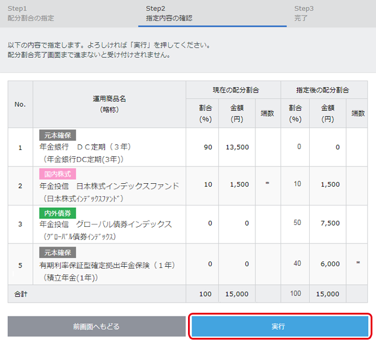This screenshot has width=376, height=345.
Task: Click the fraction asterisk in row 2
Action: (267, 183)
